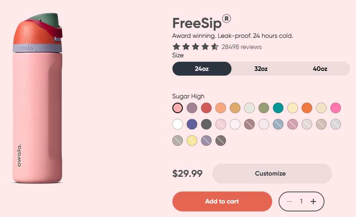The height and width of the screenshot is (217, 356).
Task: Click the pink water bottle product image
Action: click(39, 100)
